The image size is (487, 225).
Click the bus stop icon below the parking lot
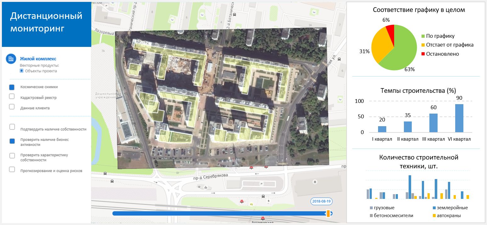click(x=263, y=196)
